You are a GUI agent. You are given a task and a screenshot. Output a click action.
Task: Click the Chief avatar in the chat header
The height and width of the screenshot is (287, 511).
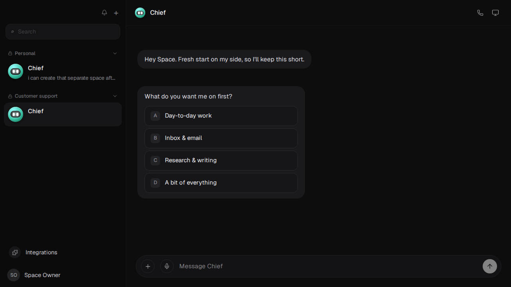pyautogui.click(x=140, y=13)
